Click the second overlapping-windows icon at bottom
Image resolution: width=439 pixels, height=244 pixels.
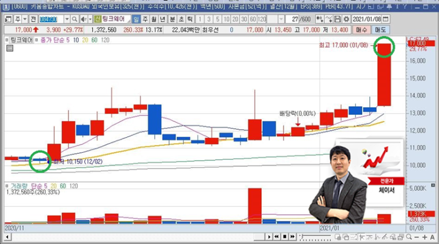point(346,237)
